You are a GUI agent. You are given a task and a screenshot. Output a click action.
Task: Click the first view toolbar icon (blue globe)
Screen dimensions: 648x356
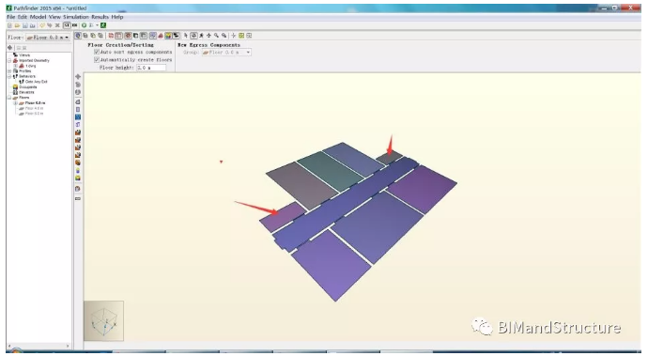[78, 36]
